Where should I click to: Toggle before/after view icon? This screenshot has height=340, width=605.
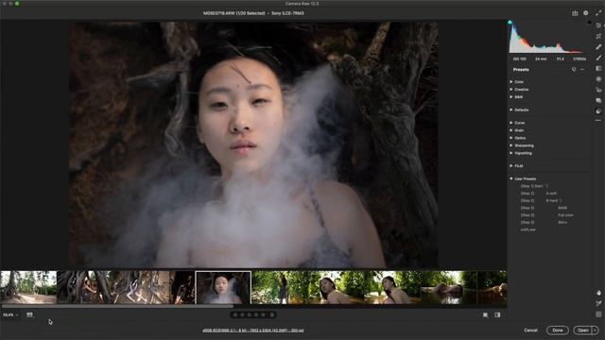click(498, 314)
